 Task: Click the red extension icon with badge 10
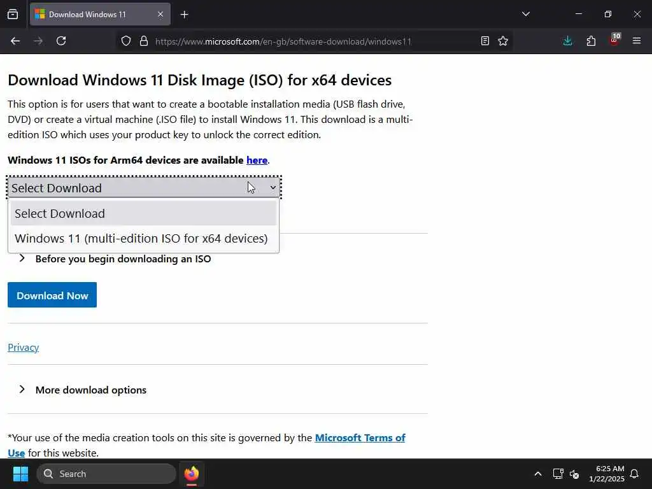click(614, 39)
